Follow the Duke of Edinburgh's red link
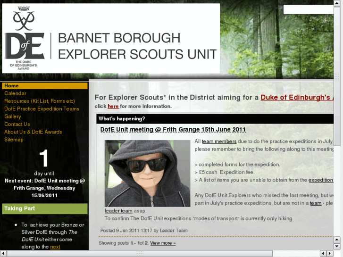 coord(297,97)
